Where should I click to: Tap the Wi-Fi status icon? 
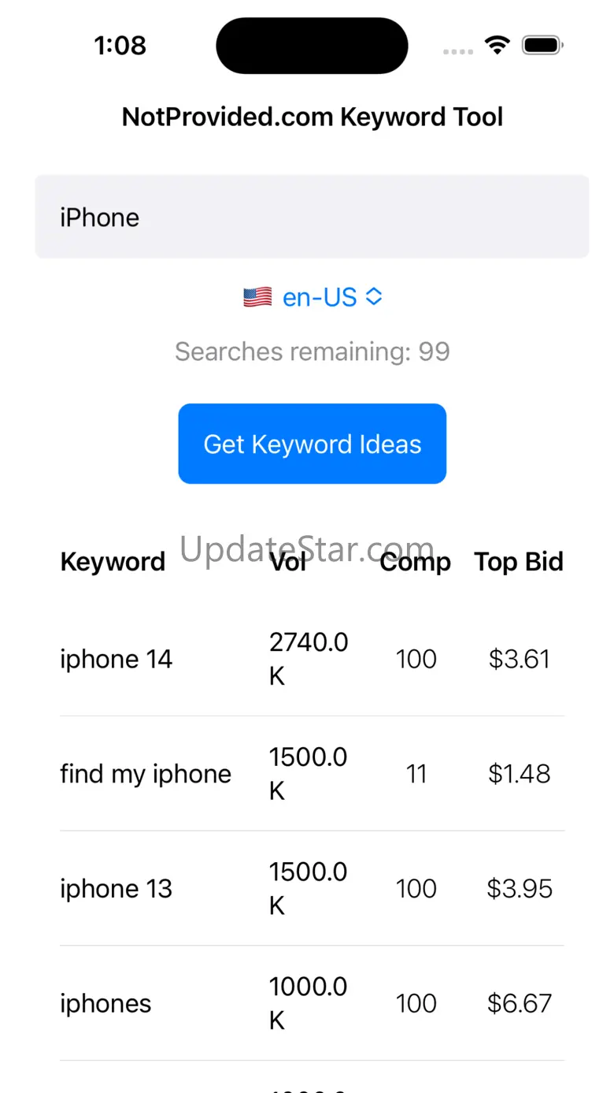pyautogui.click(x=497, y=45)
